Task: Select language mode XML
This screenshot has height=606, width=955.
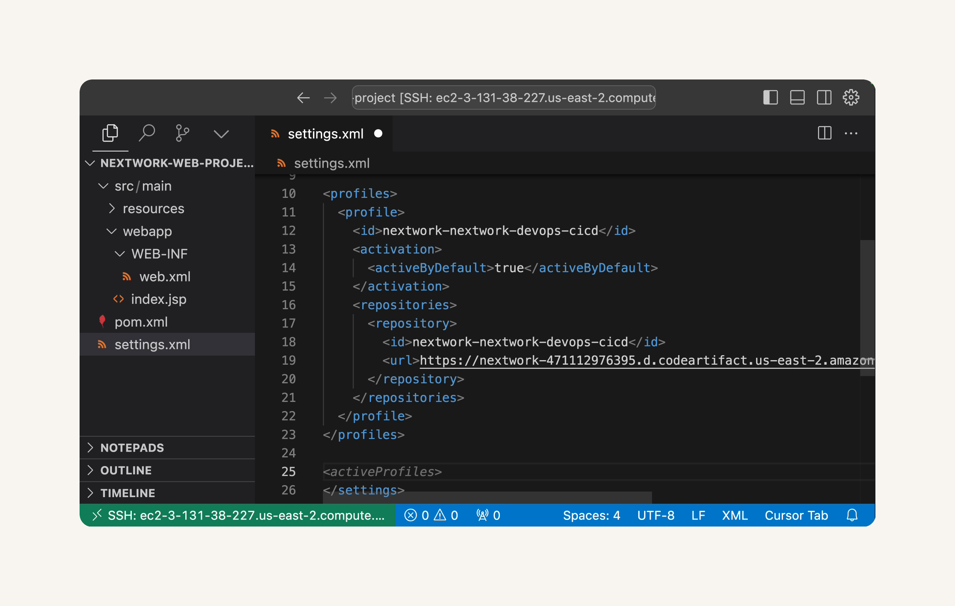Action: 734,515
